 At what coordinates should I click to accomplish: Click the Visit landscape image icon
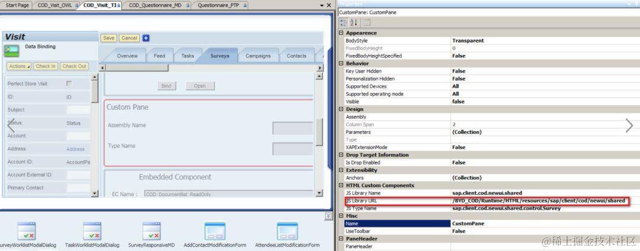[x=12, y=51]
